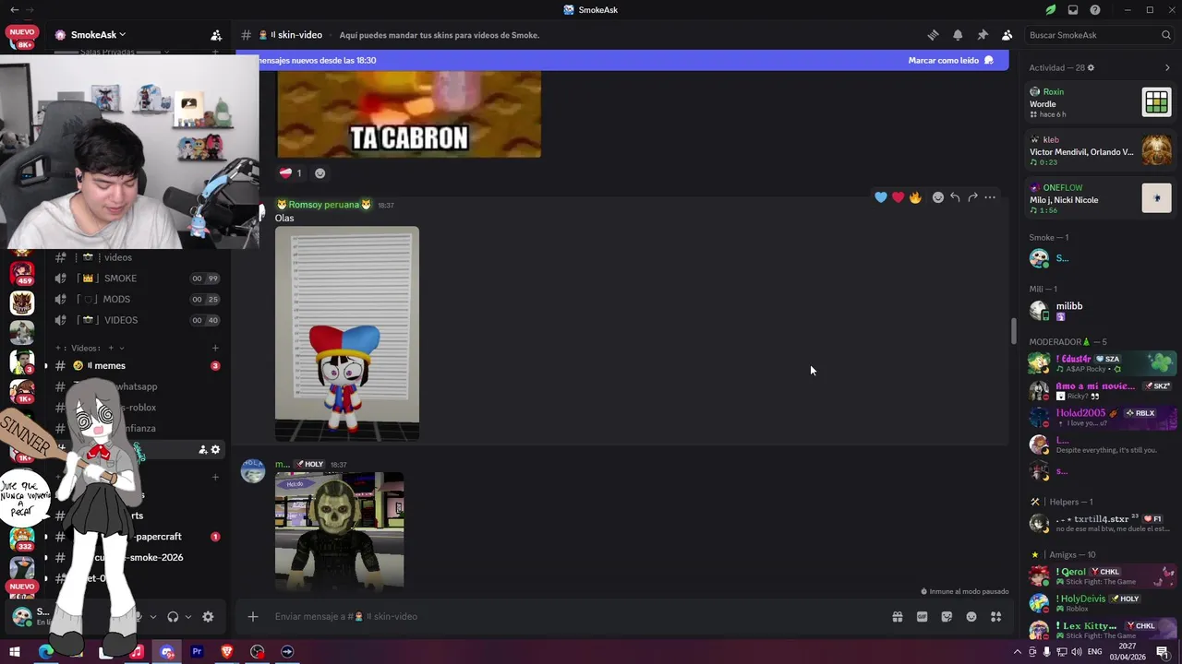Click invite people icon beside SmokeAsk
This screenshot has height=664, width=1182.
[216, 35]
